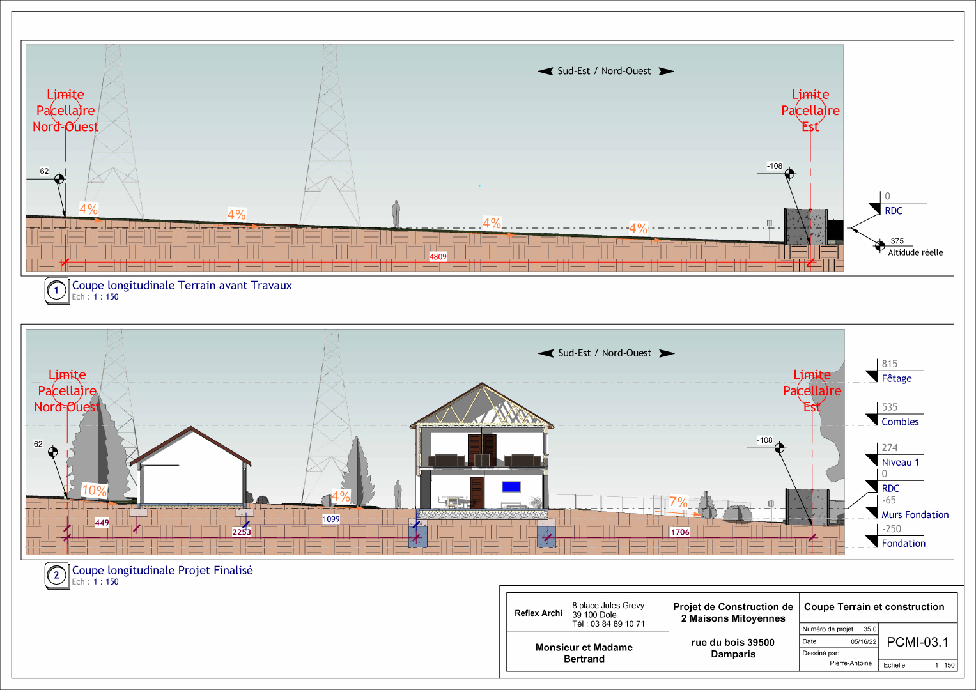976x690 pixels.
Task: Click the 2253 dimension text
Action: tap(242, 532)
